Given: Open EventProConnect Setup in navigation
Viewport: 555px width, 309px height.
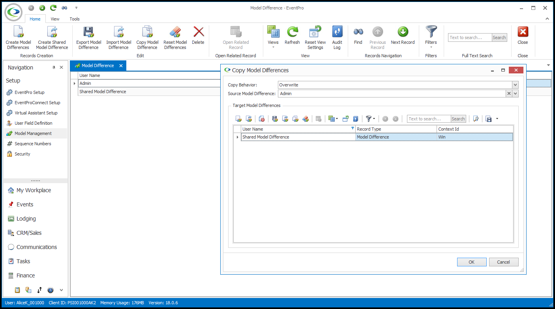Looking at the screenshot, I should (37, 103).
